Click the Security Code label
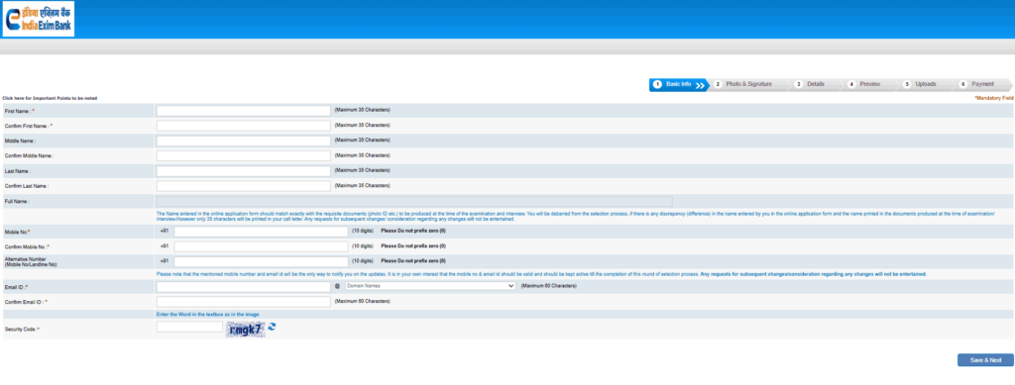Viewport: 1015px width, 385px height. tap(22, 330)
